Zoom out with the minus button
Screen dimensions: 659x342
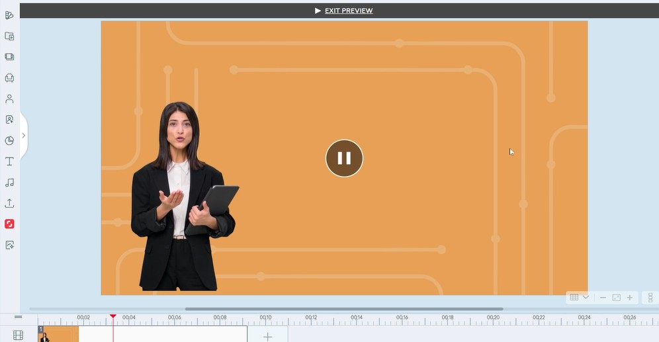tap(603, 298)
